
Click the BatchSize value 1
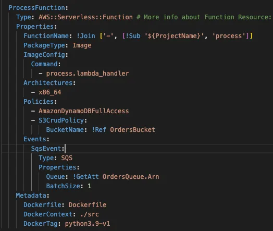click(90, 186)
